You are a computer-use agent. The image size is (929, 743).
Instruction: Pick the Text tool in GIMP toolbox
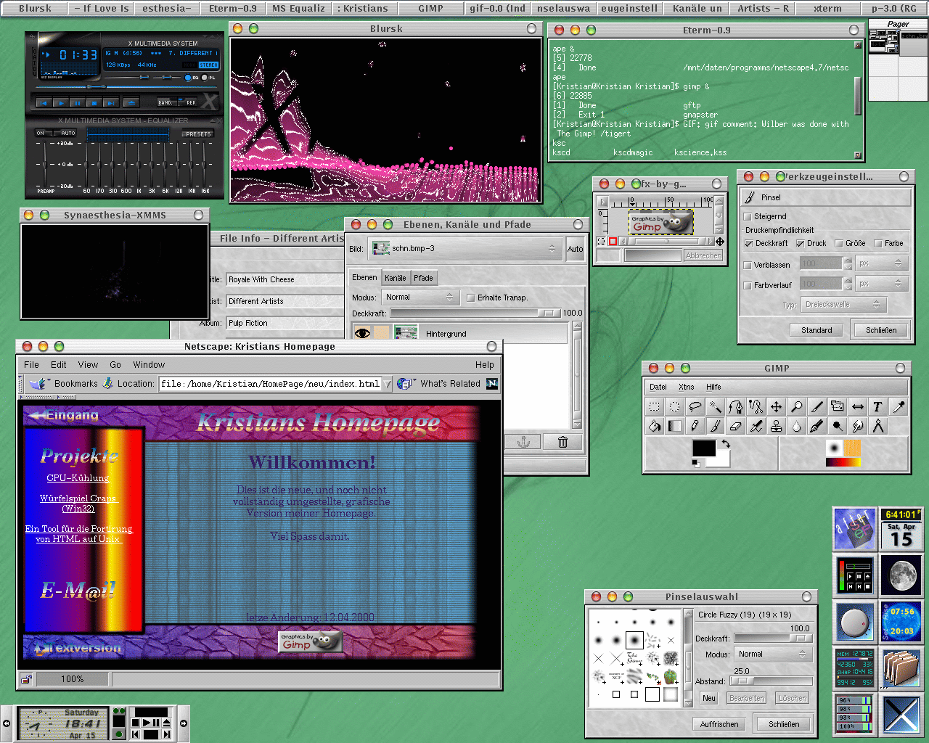(x=877, y=407)
